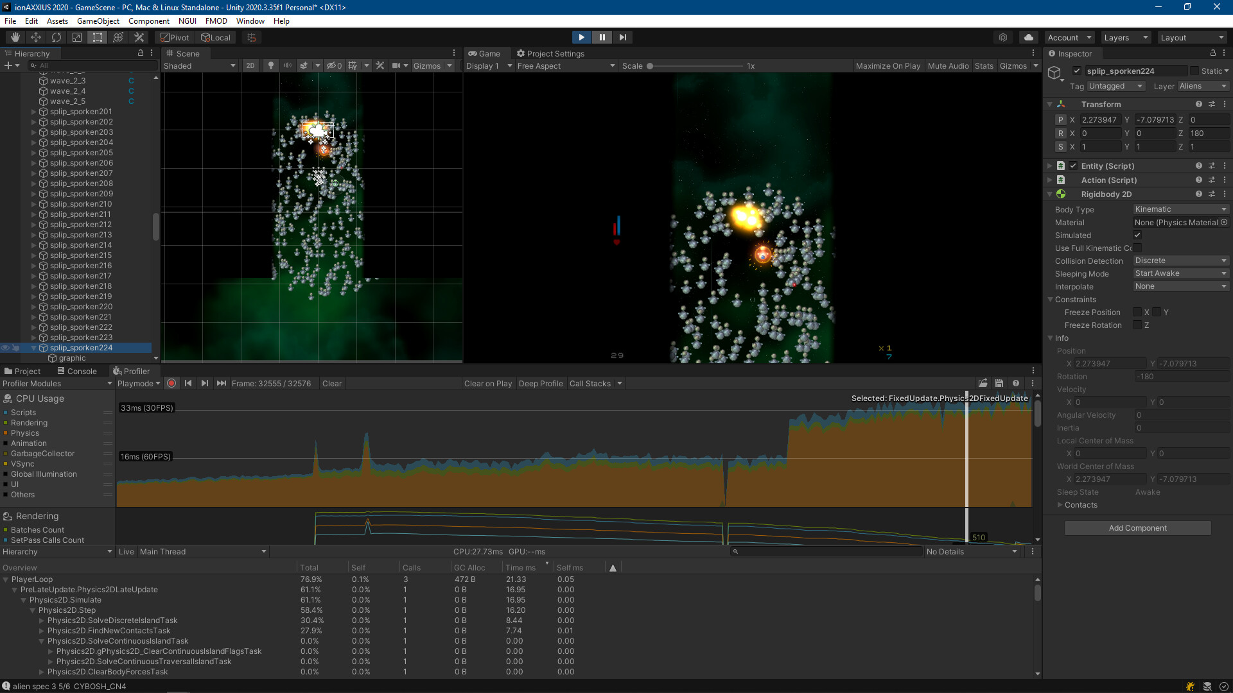Click Clear in the Profiler toolbar
1233x693 pixels.
click(331, 383)
